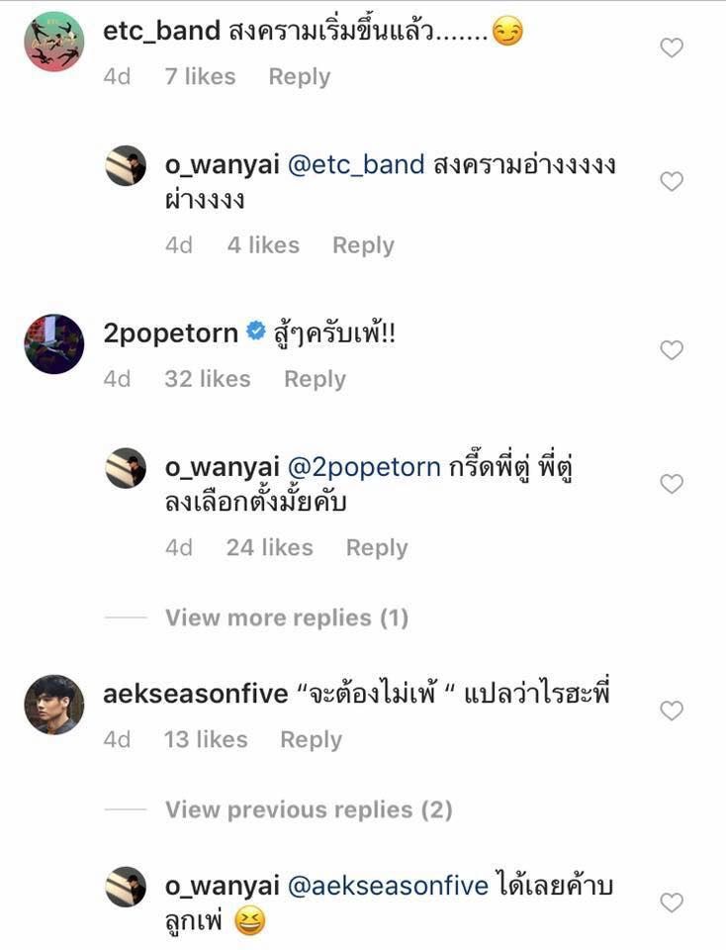Image resolution: width=726 pixels, height=950 pixels.
Task: Open the @etc_band mention link
Action: [x=356, y=164]
